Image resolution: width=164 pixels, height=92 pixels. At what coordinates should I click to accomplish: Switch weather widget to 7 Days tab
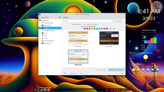[138, 64]
